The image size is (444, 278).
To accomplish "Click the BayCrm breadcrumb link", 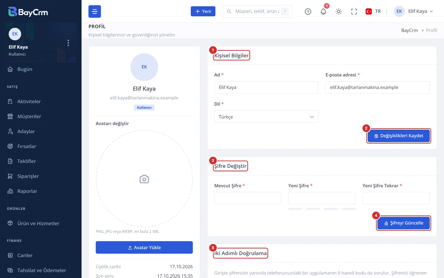I will (410, 30).
